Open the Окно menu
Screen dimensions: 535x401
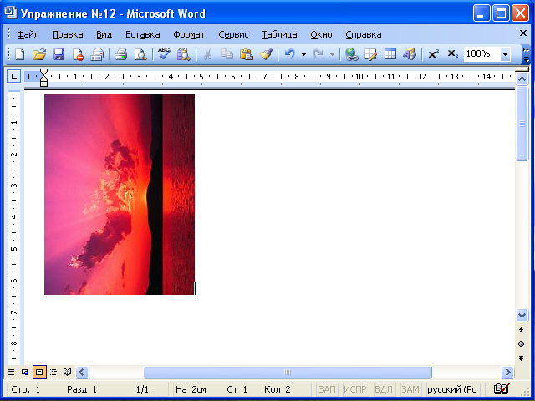(321, 34)
